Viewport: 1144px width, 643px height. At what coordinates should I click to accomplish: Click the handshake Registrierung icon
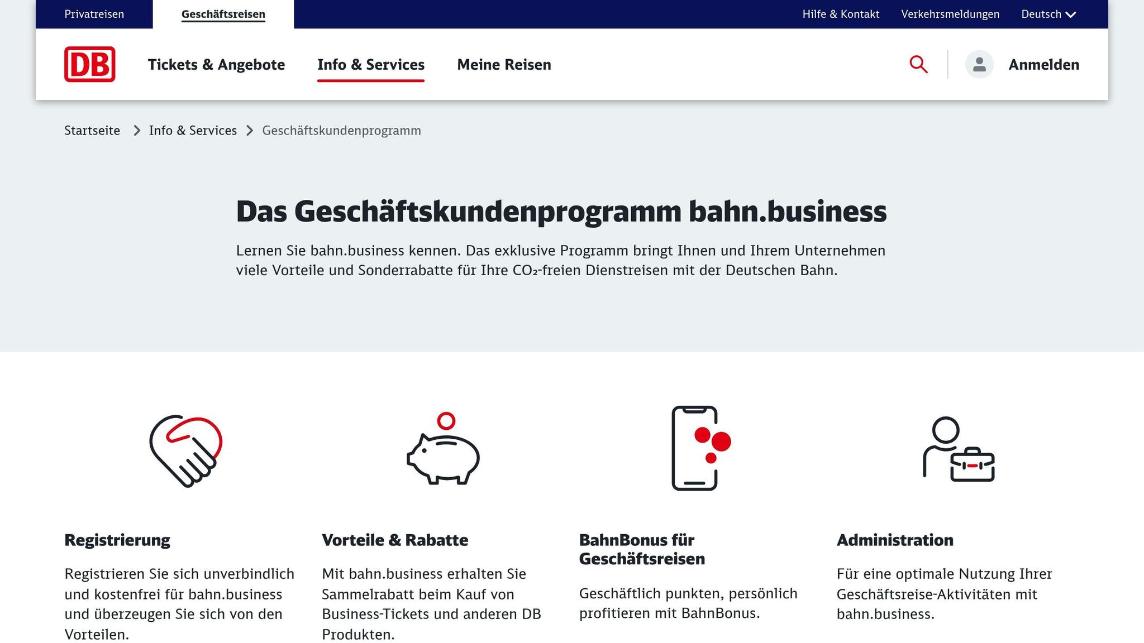pyautogui.click(x=186, y=451)
